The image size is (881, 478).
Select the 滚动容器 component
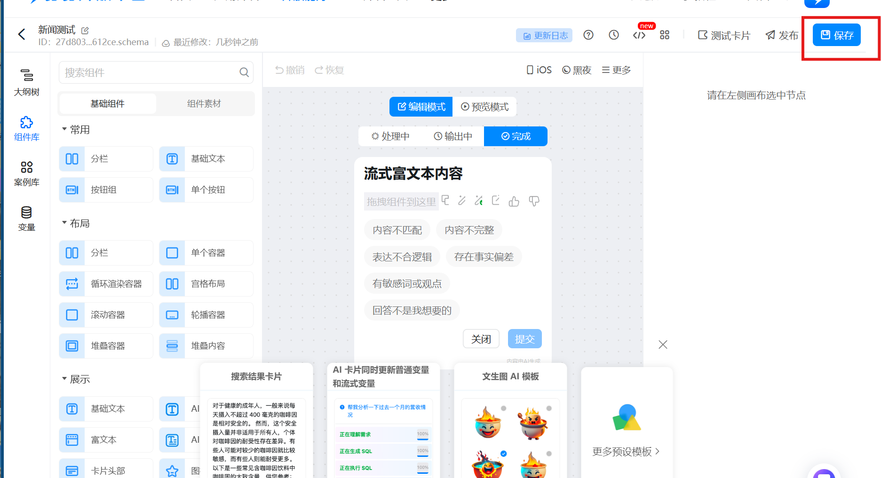point(106,315)
